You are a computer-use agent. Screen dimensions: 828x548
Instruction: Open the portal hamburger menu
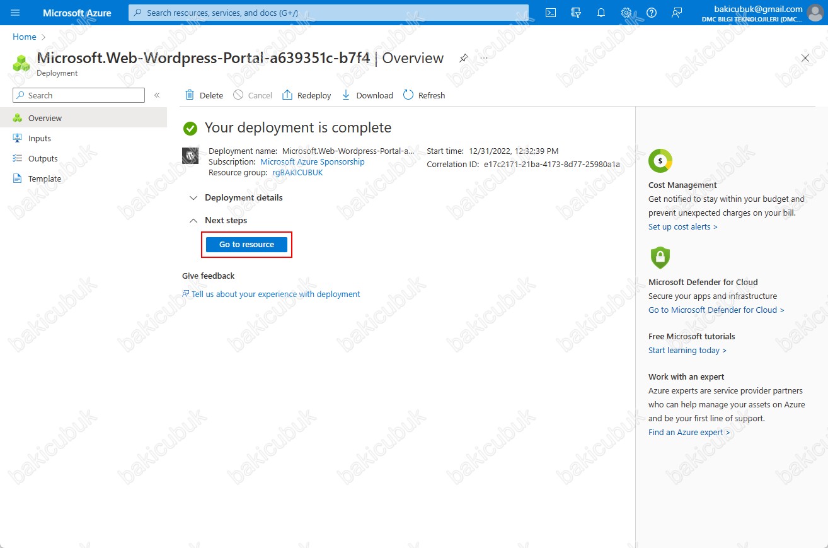tap(16, 13)
